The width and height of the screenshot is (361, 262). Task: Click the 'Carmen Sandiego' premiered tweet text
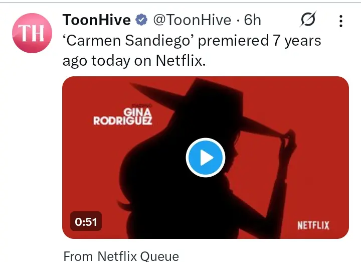coord(192,51)
